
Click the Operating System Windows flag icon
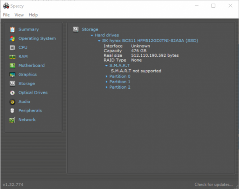[12, 39]
